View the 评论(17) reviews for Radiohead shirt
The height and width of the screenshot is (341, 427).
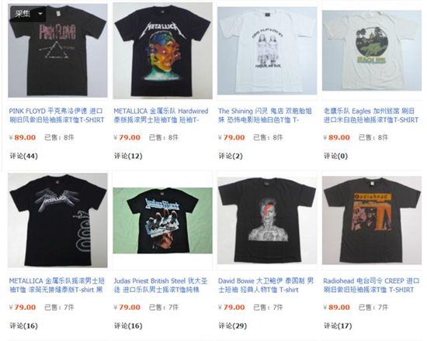pos(338,325)
